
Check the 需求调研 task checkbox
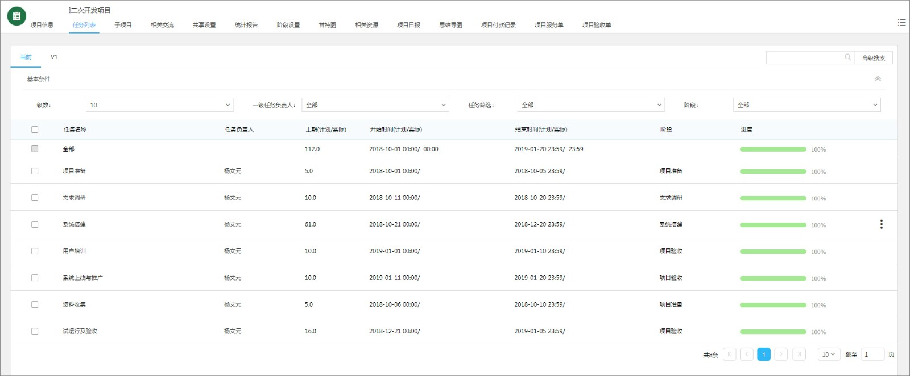click(x=35, y=198)
